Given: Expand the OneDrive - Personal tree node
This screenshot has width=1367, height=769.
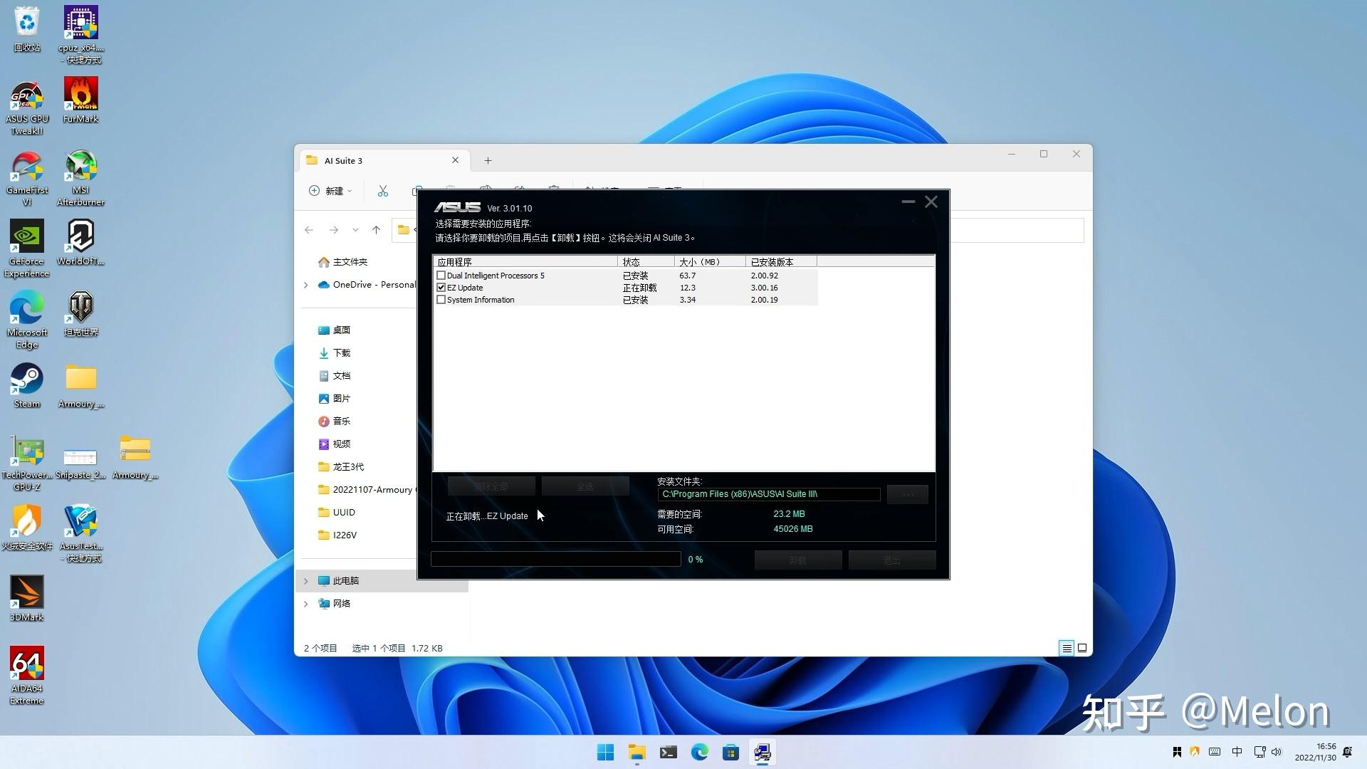Looking at the screenshot, I should pos(306,285).
